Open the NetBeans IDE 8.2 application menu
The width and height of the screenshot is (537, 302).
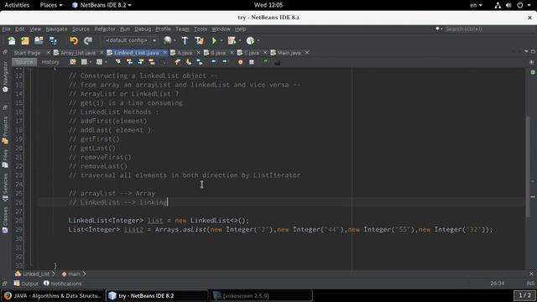coord(102,5)
